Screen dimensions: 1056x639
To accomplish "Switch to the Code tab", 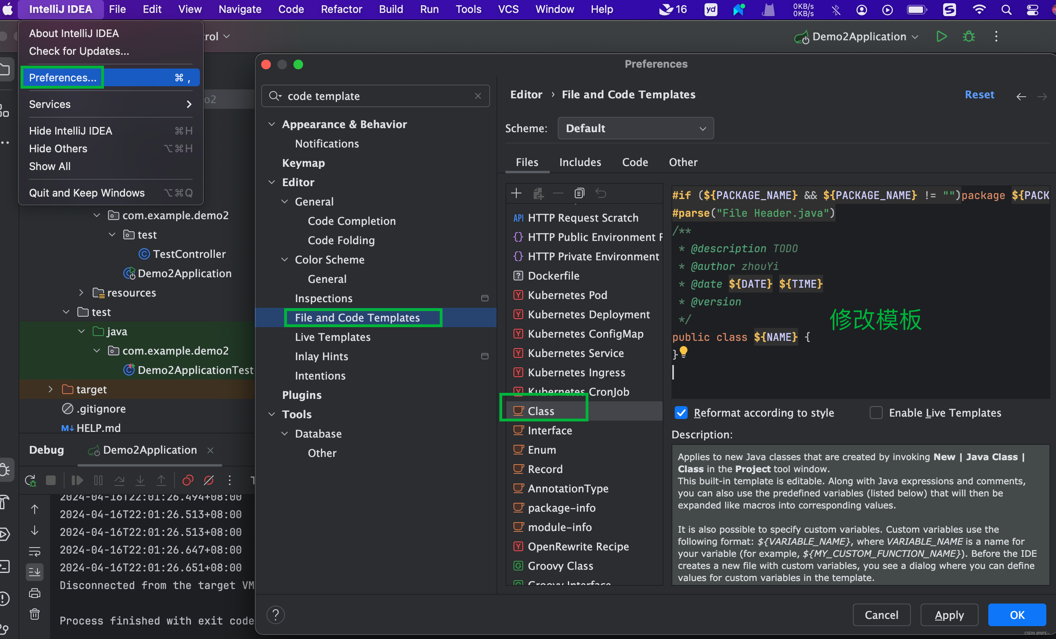I will [635, 162].
